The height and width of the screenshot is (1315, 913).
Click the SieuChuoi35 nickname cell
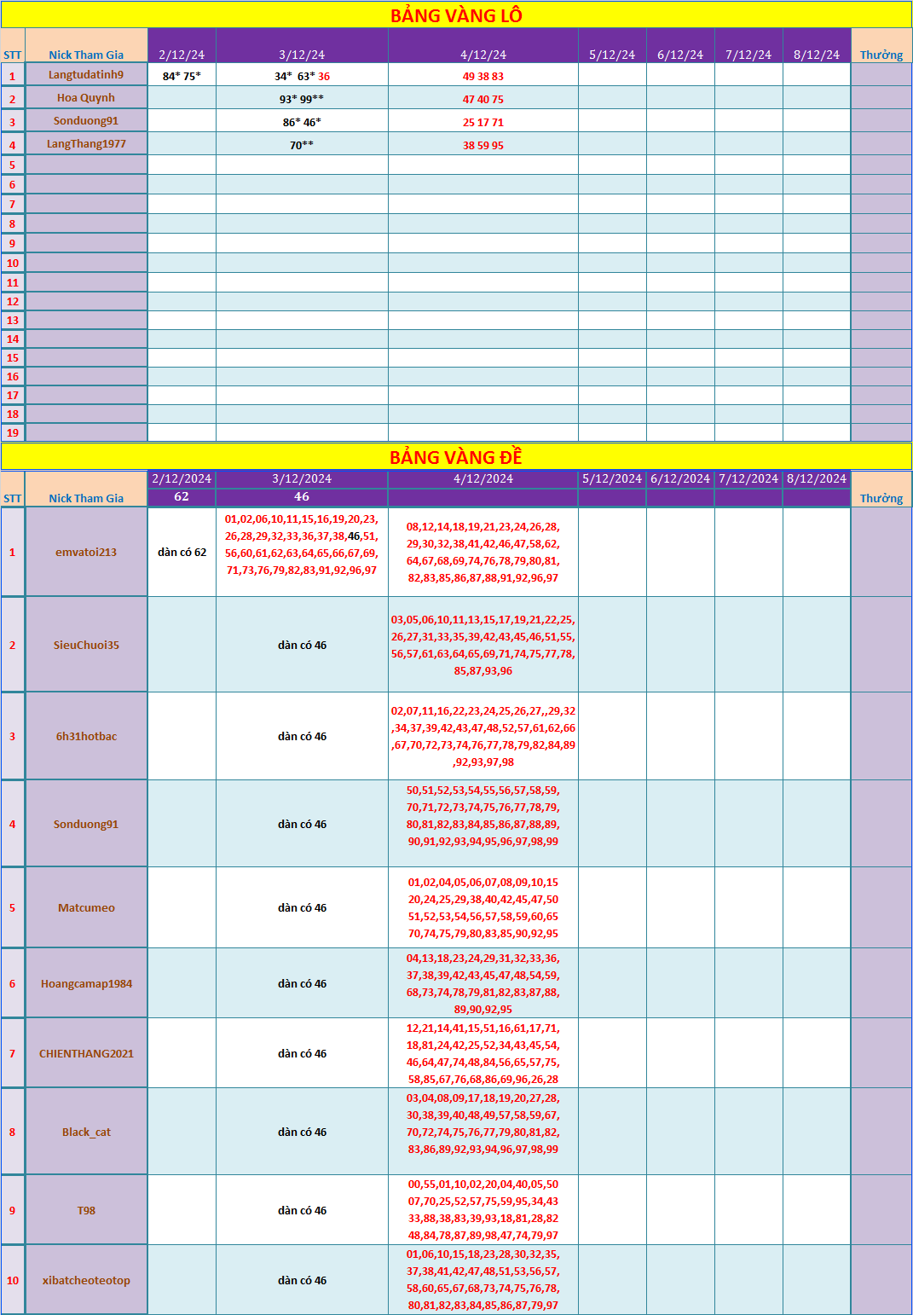click(86, 645)
